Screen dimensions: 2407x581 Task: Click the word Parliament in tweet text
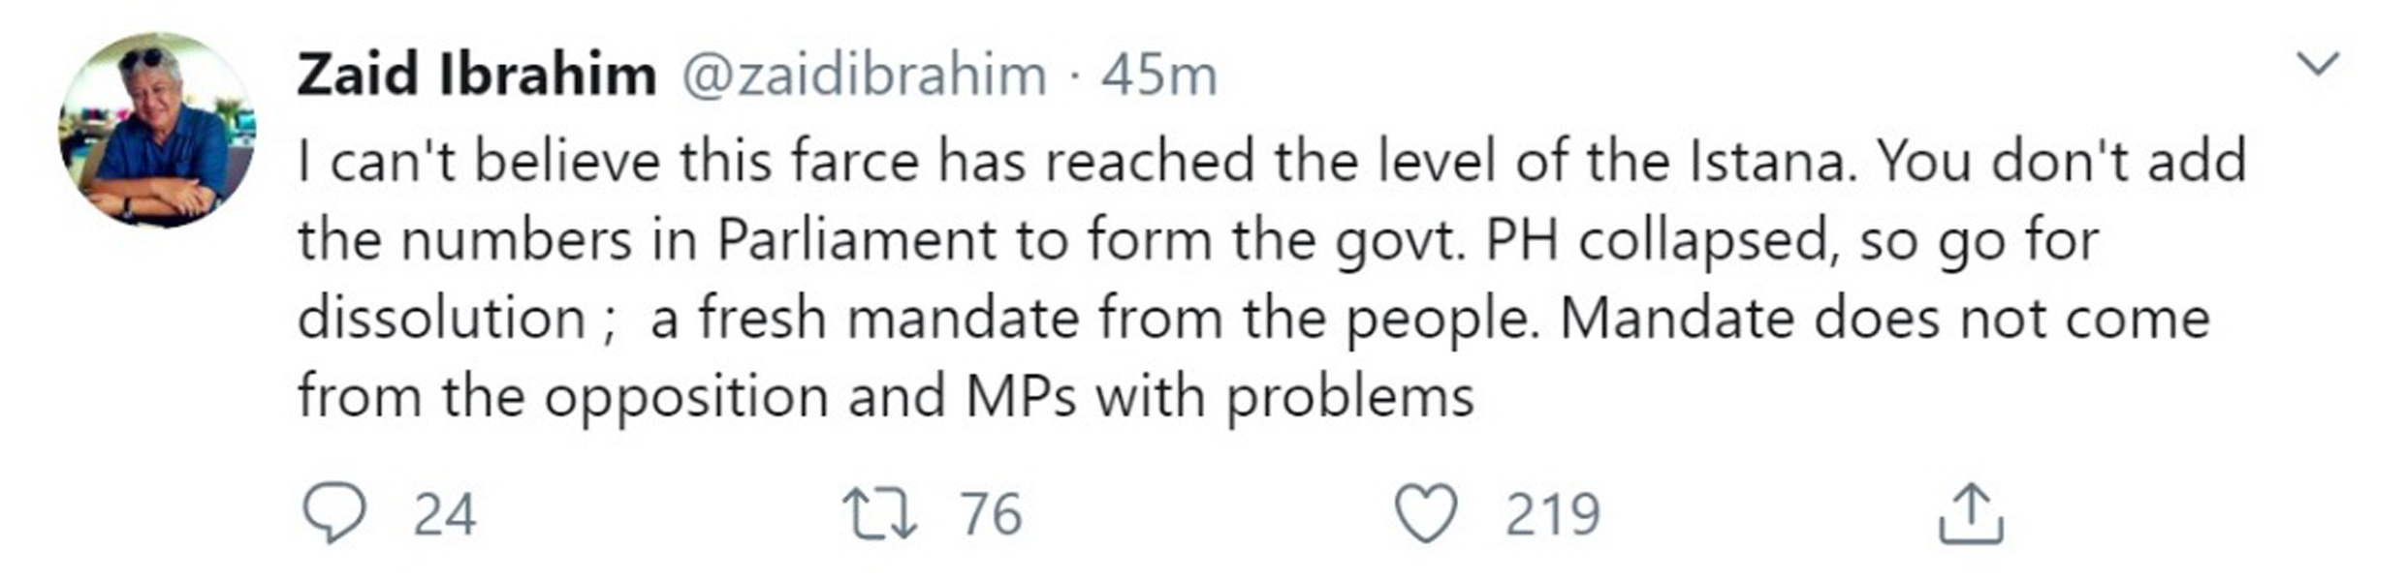click(857, 239)
